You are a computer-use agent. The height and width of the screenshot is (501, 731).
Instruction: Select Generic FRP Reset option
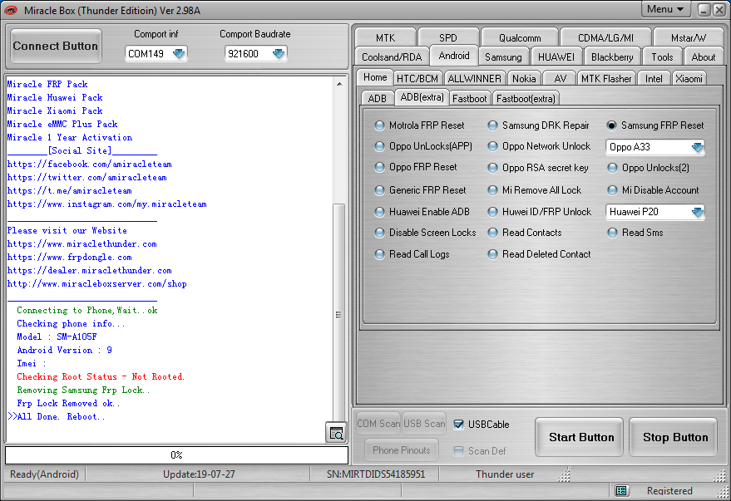(x=379, y=190)
